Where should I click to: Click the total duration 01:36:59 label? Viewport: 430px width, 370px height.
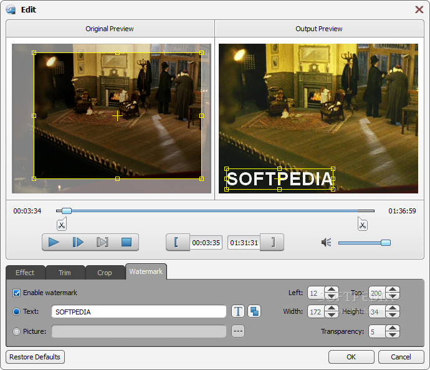pyautogui.click(x=402, y=211)
